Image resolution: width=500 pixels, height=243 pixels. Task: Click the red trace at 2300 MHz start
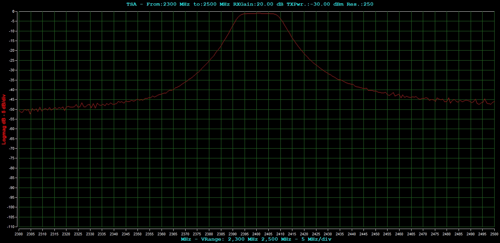(x=19, y=110)
